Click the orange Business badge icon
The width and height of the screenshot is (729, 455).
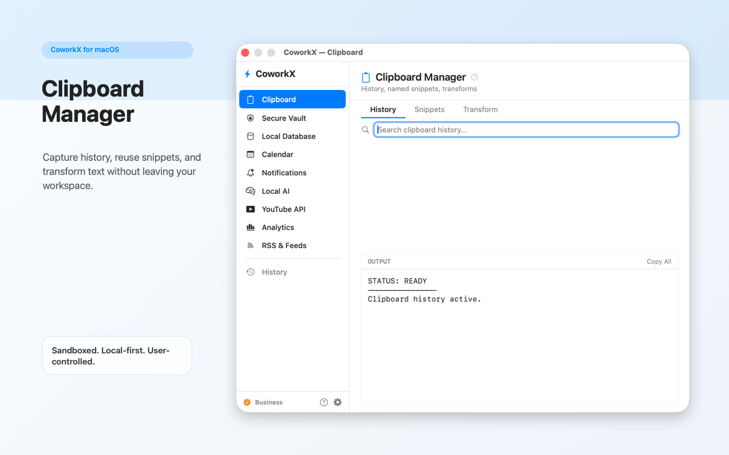pos(247,402)
